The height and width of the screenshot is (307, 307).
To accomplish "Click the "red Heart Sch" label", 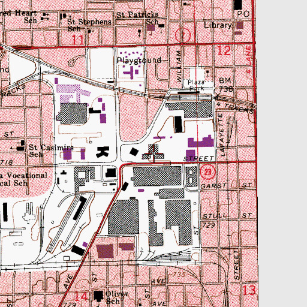I will coord(19,17).
